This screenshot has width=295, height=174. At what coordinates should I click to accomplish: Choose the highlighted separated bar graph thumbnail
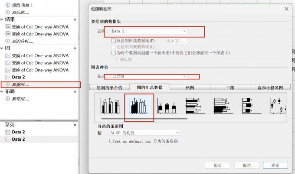pyautogui.click(x=139, y=106)
